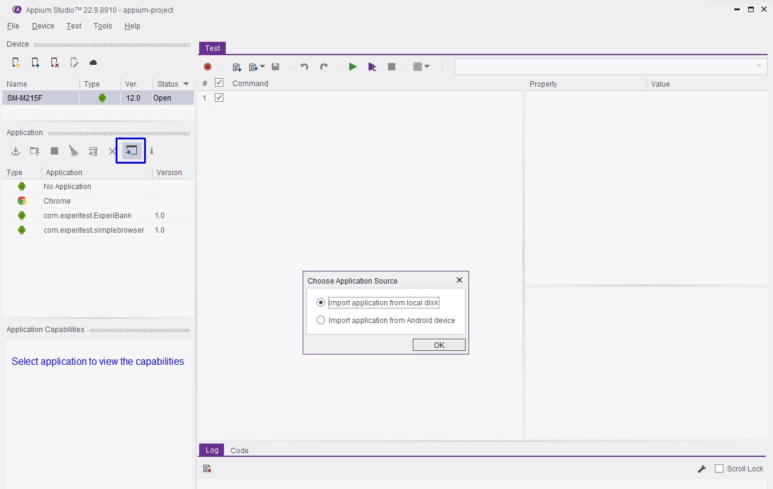Viewport: 773px width, 489px height.
Task: Click the import application icon
Action: point(131,151)
